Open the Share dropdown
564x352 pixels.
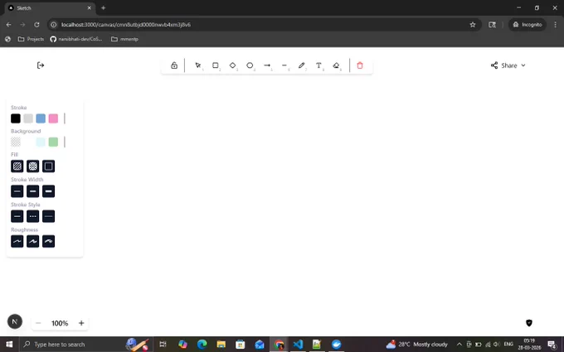(x=508, y=65)
